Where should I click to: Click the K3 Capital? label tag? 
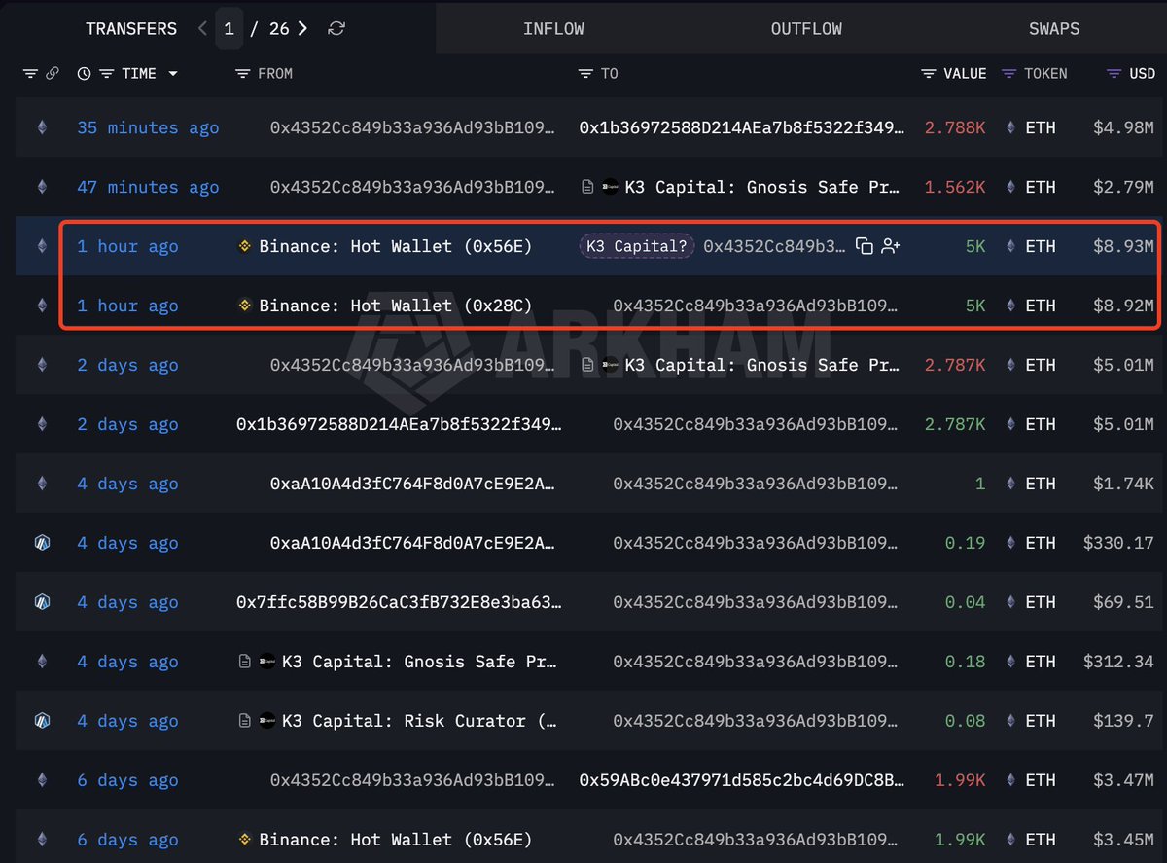click(x=637, y=246)
